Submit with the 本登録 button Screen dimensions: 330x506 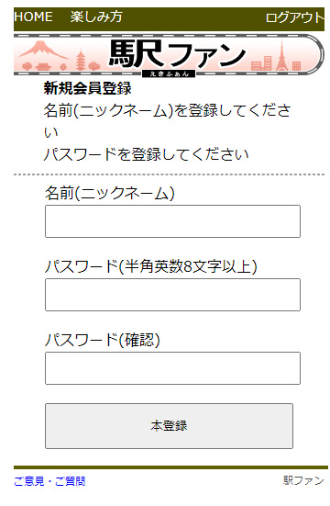pyautogui.click(x=169, y=426)
